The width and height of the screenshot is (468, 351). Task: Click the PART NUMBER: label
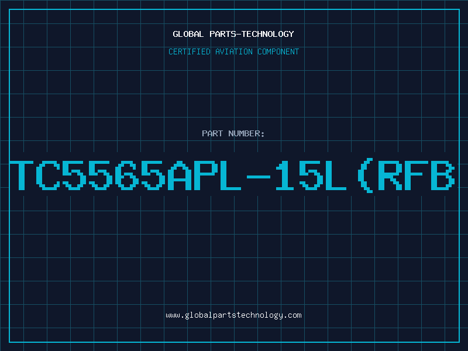[233, 133]
